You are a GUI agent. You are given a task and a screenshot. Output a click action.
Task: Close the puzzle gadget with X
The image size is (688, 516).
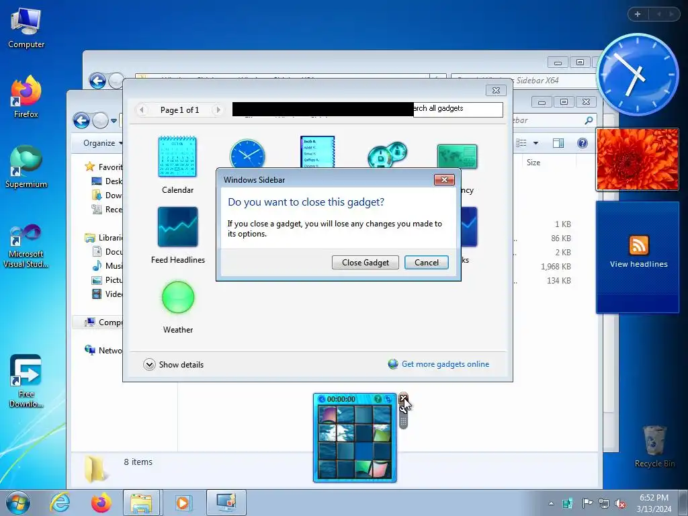(403, 398)
